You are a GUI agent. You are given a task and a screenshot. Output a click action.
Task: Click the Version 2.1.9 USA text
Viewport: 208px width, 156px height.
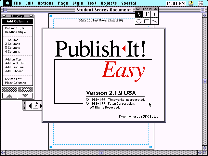coord(111,93)
